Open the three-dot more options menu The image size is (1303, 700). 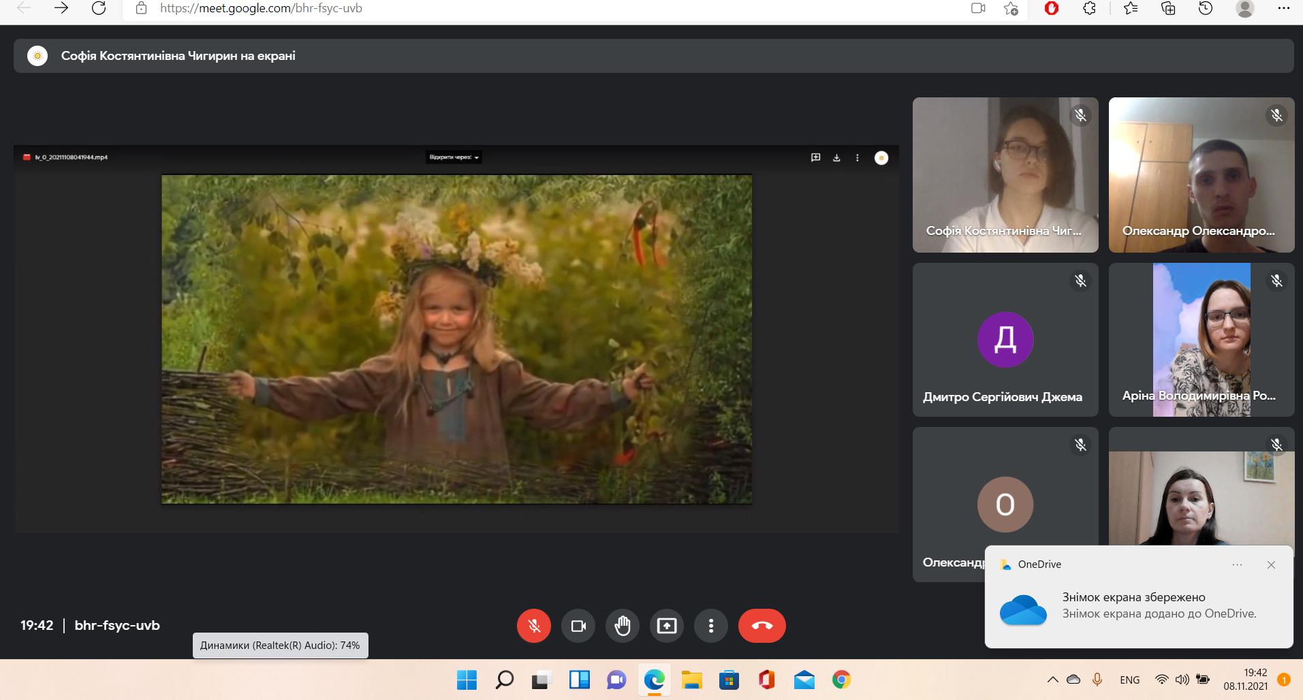tap(711, 626)
